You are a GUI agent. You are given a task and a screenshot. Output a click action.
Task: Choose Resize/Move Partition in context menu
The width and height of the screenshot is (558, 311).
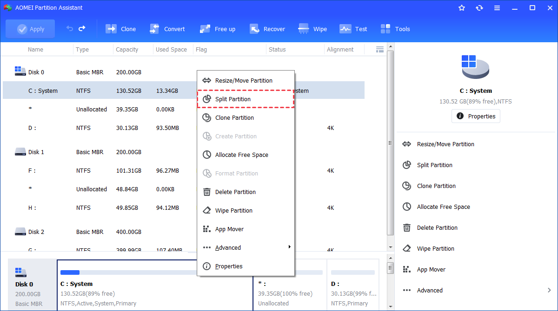tap(246, 80)
